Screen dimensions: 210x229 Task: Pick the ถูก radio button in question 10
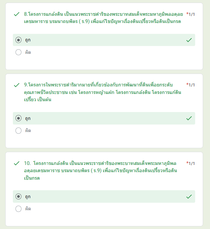(x=18, y=196)
